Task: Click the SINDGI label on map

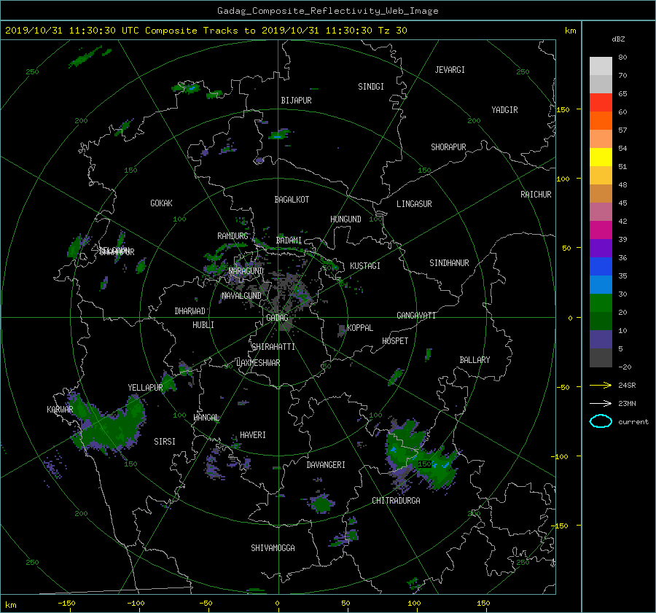Action: click(x=371, y=87)
